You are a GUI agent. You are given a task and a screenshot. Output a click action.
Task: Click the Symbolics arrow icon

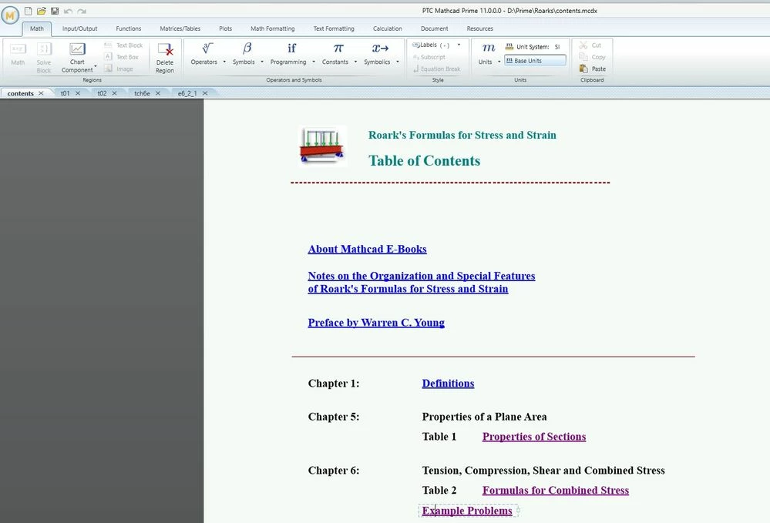click(x=380, y=48)
